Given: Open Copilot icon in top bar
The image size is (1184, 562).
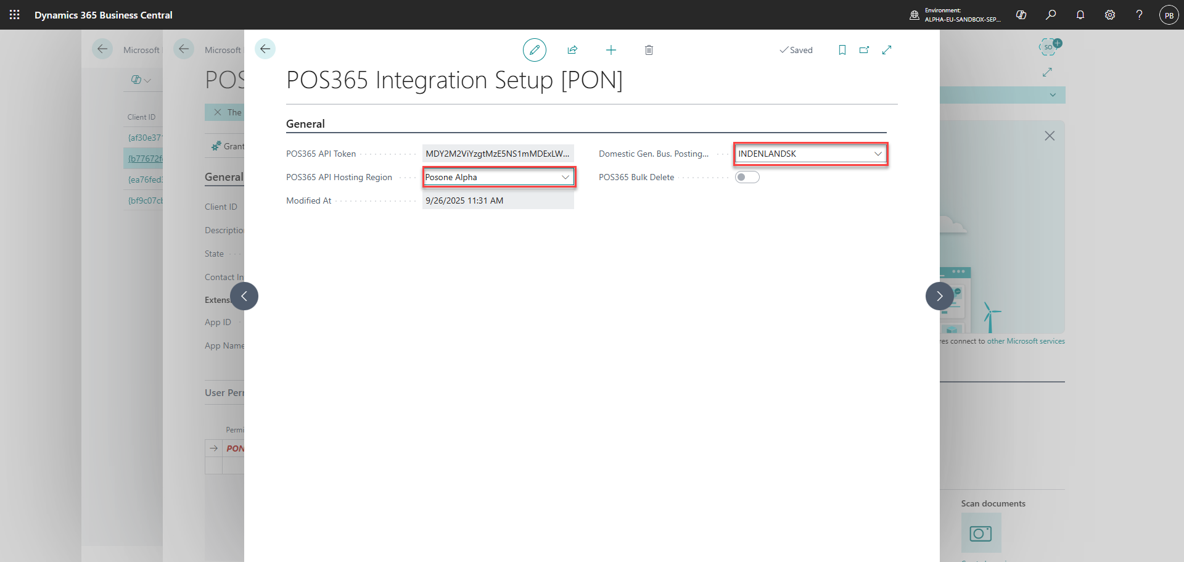Looking at the screenshot, I should pos(1021,15).
